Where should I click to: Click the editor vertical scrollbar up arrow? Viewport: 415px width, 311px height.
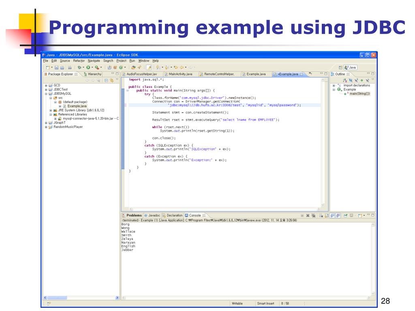click(x=323, y=80)
